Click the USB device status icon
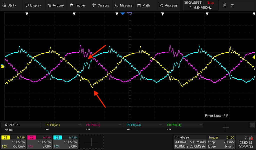 point(246,138)
